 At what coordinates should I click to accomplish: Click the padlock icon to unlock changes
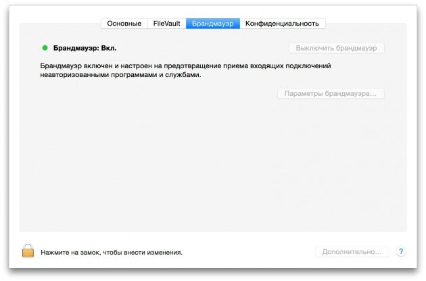pyautogui.click(x=28, y=251)
